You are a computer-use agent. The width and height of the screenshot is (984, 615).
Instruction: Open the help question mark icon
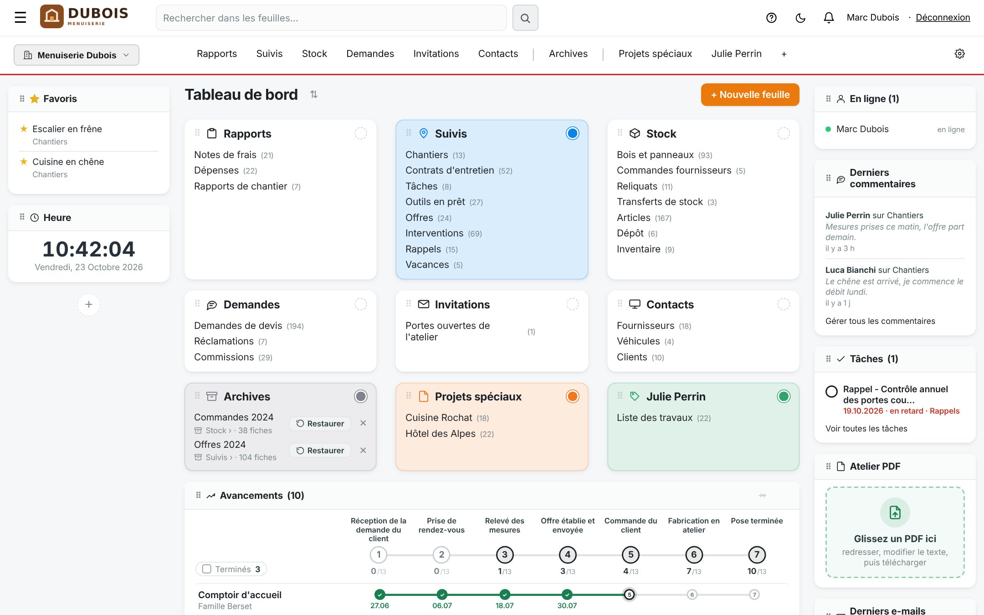(x=771, y=18)
